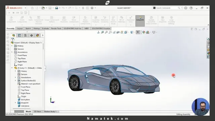Select the Section View icon
The image size is (215, 121).
(x=118, y=32)
